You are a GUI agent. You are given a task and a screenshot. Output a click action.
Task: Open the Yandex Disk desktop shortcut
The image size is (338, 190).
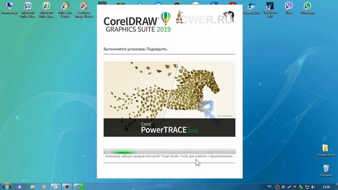point(251,8)
